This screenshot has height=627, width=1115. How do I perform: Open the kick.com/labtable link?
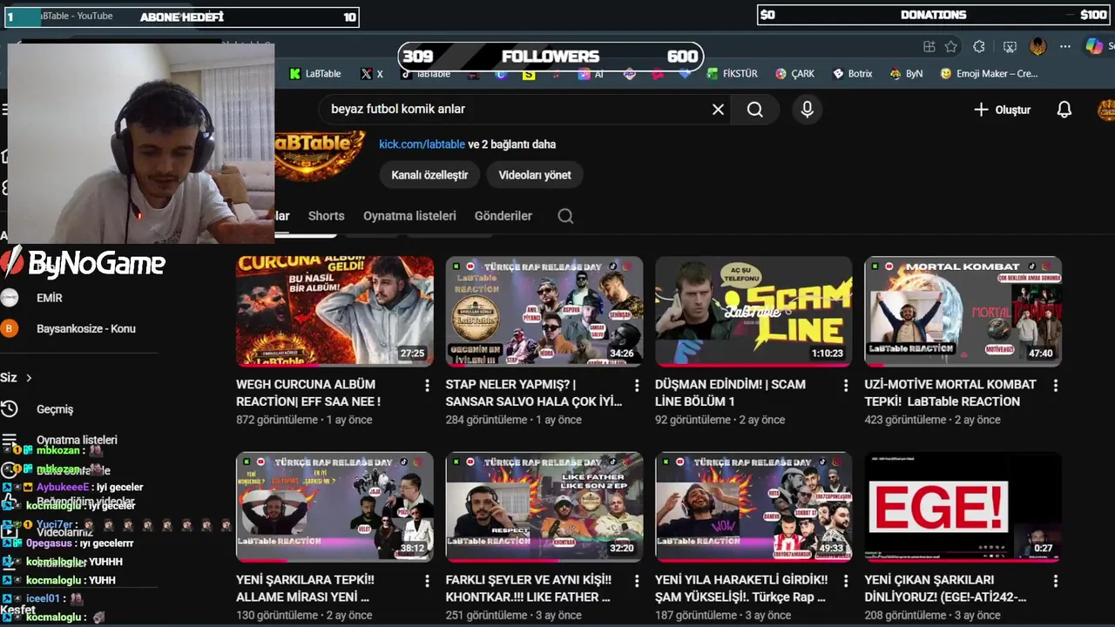[422, 145]
